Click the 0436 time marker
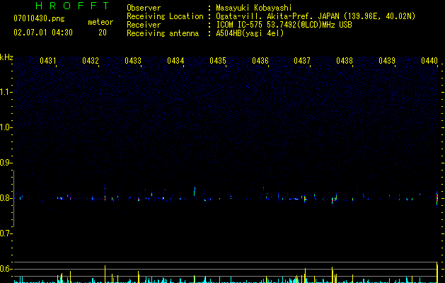Image resolution: width=445 pixels, height=283 pixels. click(260, 61)
